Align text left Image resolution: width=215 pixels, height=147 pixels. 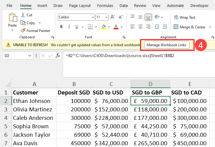tap(133, 27)
